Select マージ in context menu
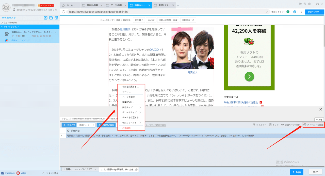 pos(126,92)
